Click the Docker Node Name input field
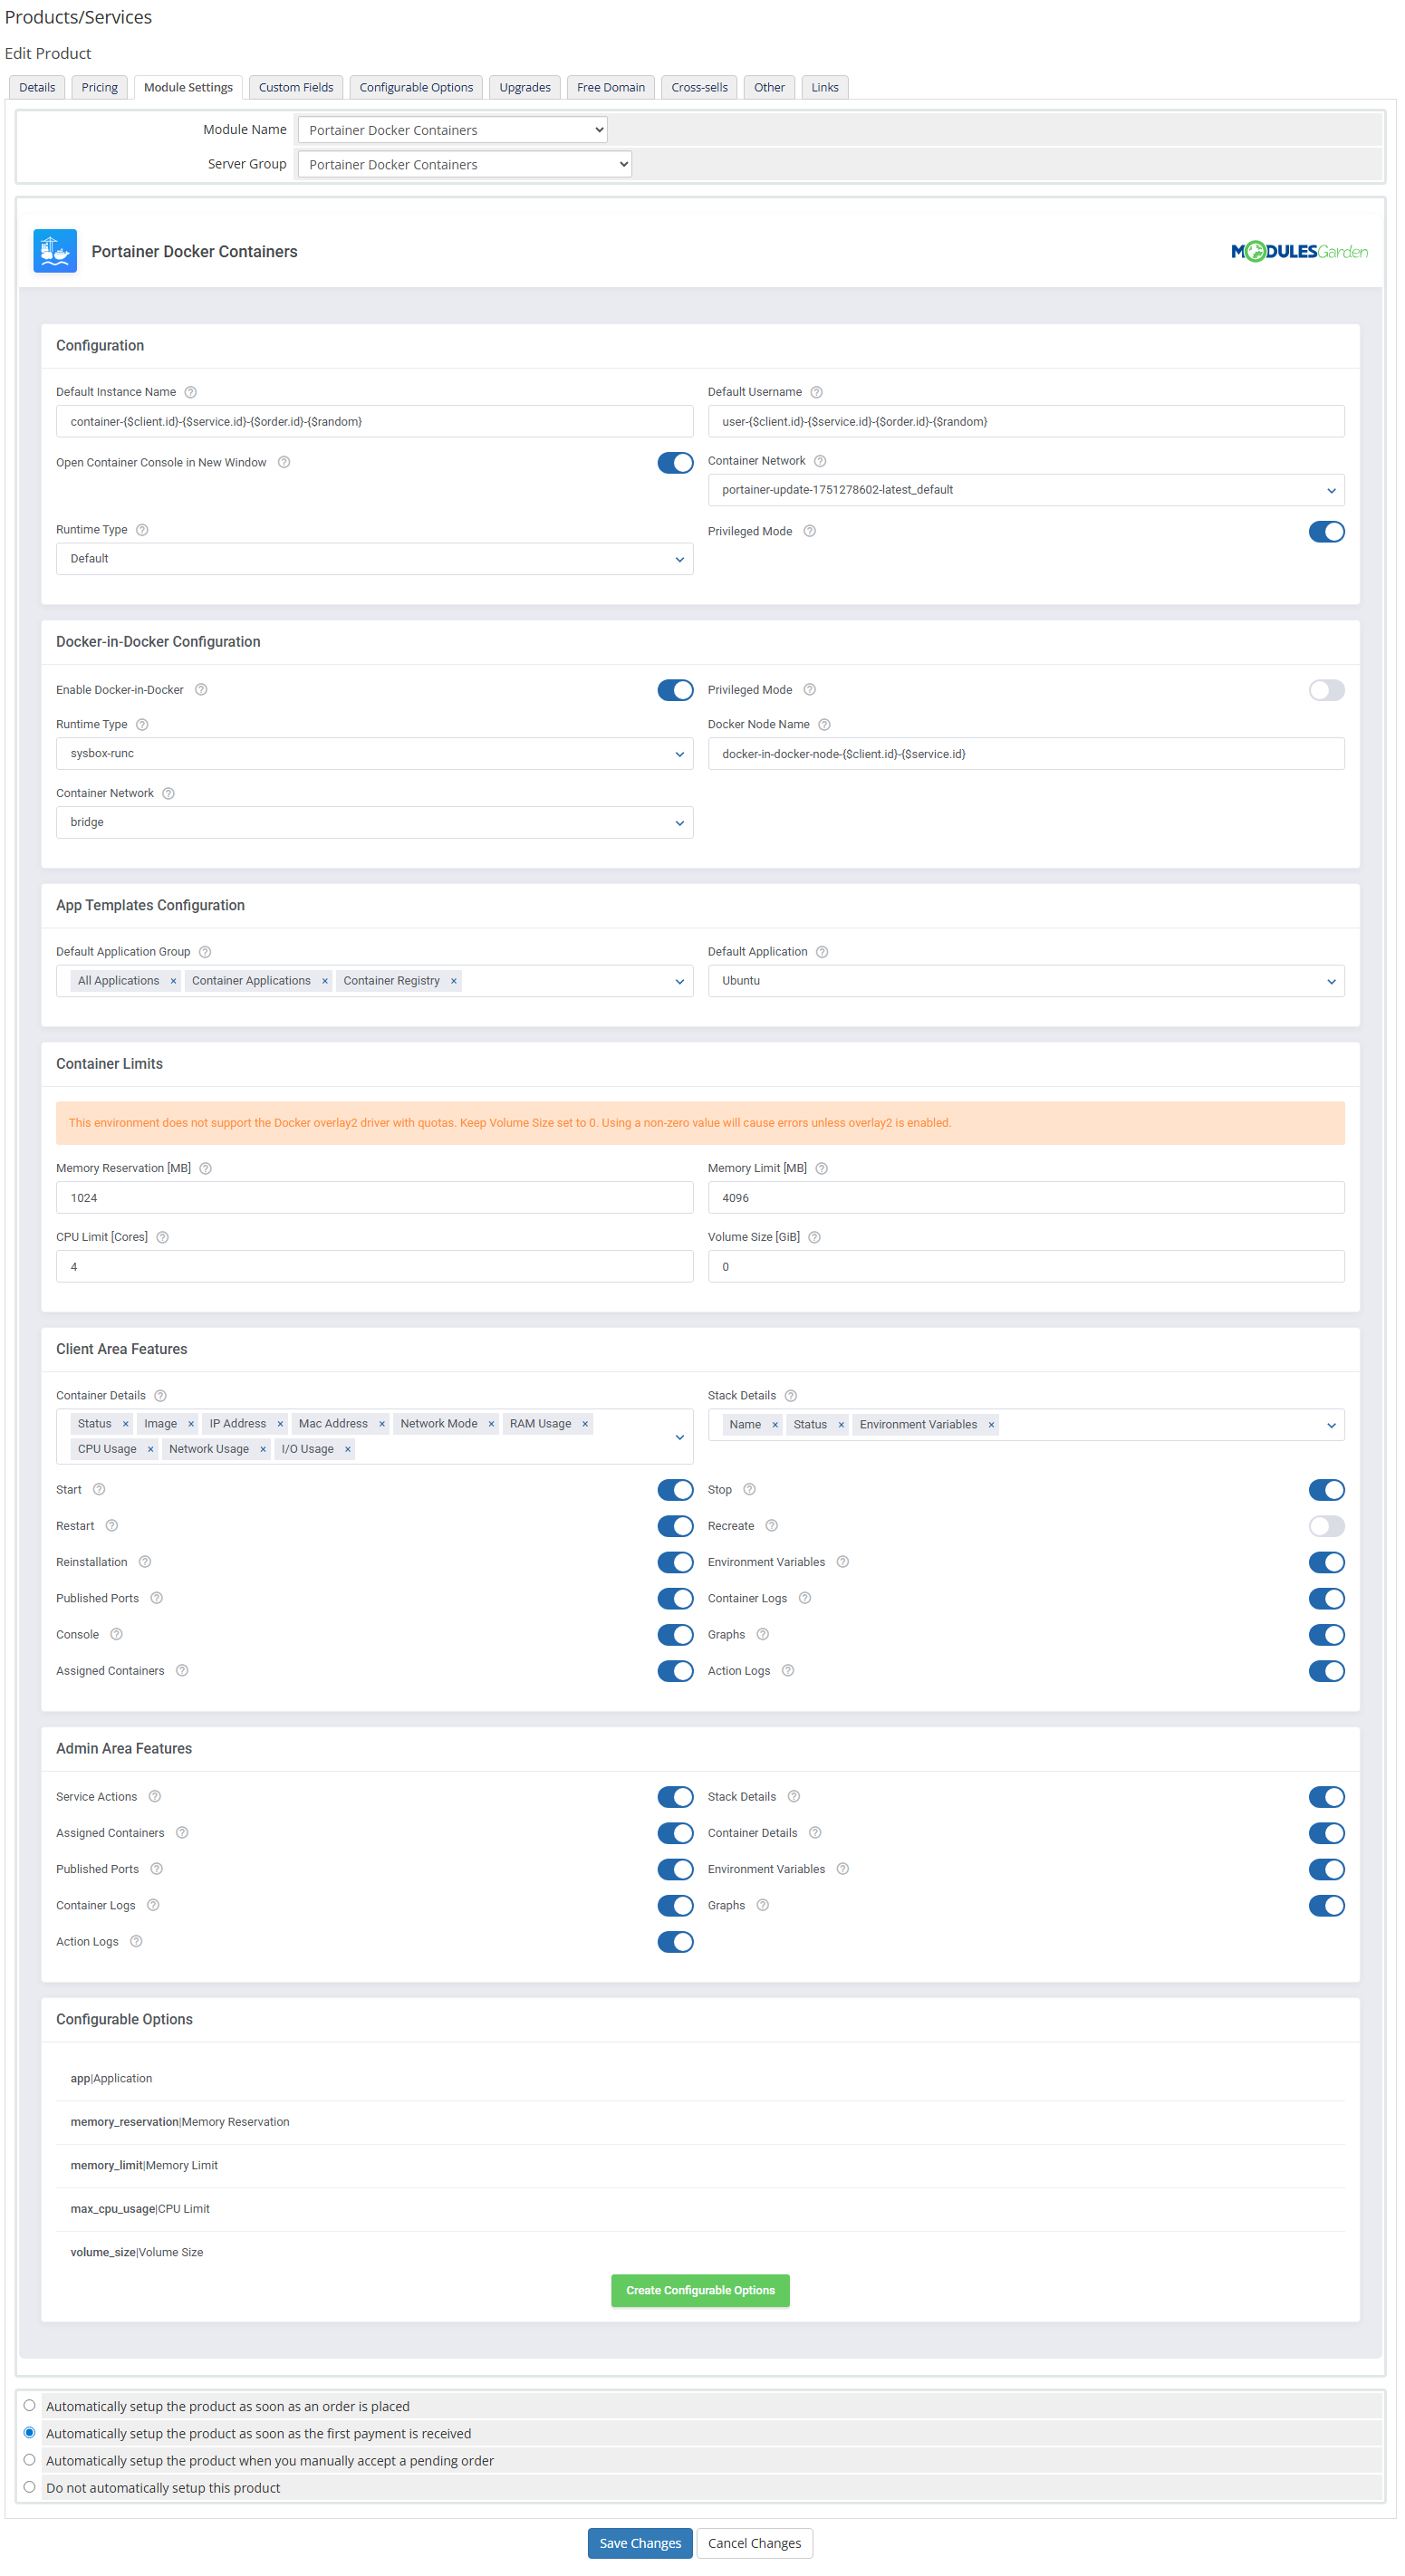The width and height of the screenshot is (1405, 2576). click(x=1026, y=754)
